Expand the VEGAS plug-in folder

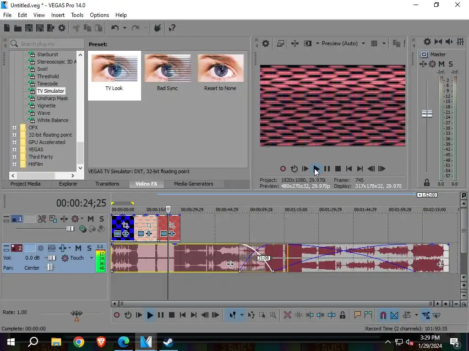pos(14,149)
